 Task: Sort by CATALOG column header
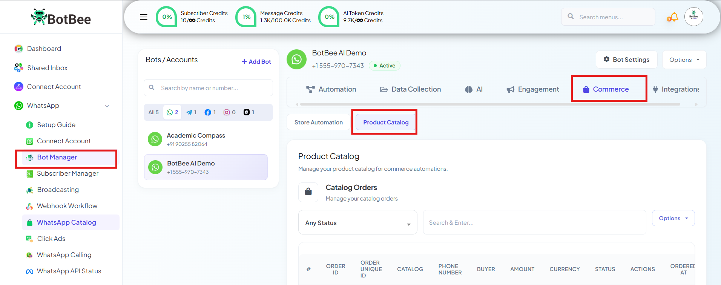(x=410, y=269)
